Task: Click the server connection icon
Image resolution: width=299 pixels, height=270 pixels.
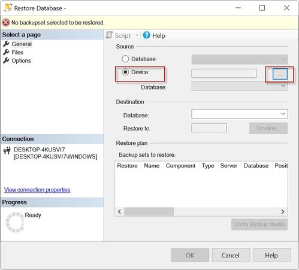Action: coord(7,150)
